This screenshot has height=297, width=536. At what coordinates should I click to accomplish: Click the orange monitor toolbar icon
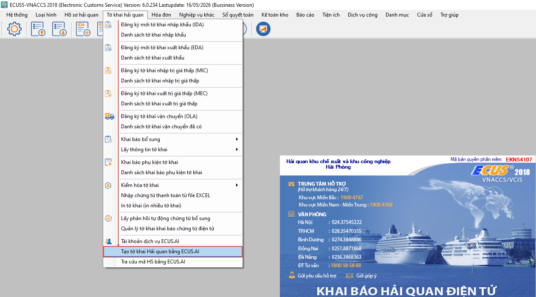tap(263, 29)
